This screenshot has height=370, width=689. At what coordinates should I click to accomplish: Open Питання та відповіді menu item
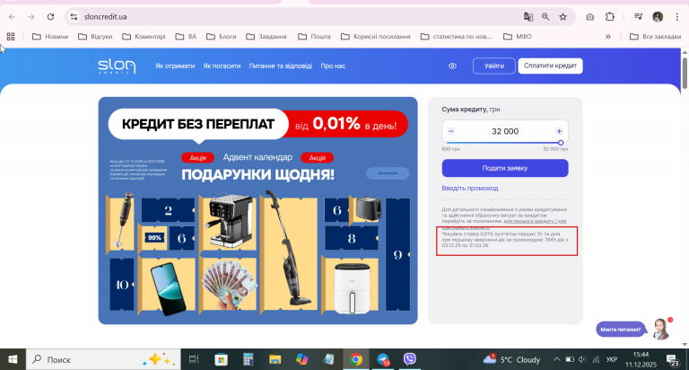tap(280, 66)
